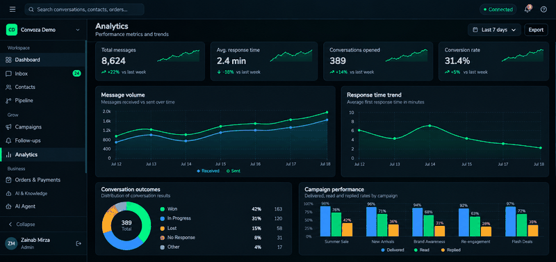Click the Jul 18 Sent point in Message volume
The height and width of the screenshot is (262, 556).
327,113
